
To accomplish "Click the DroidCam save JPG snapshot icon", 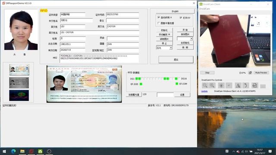I will [x=255, y=85].
